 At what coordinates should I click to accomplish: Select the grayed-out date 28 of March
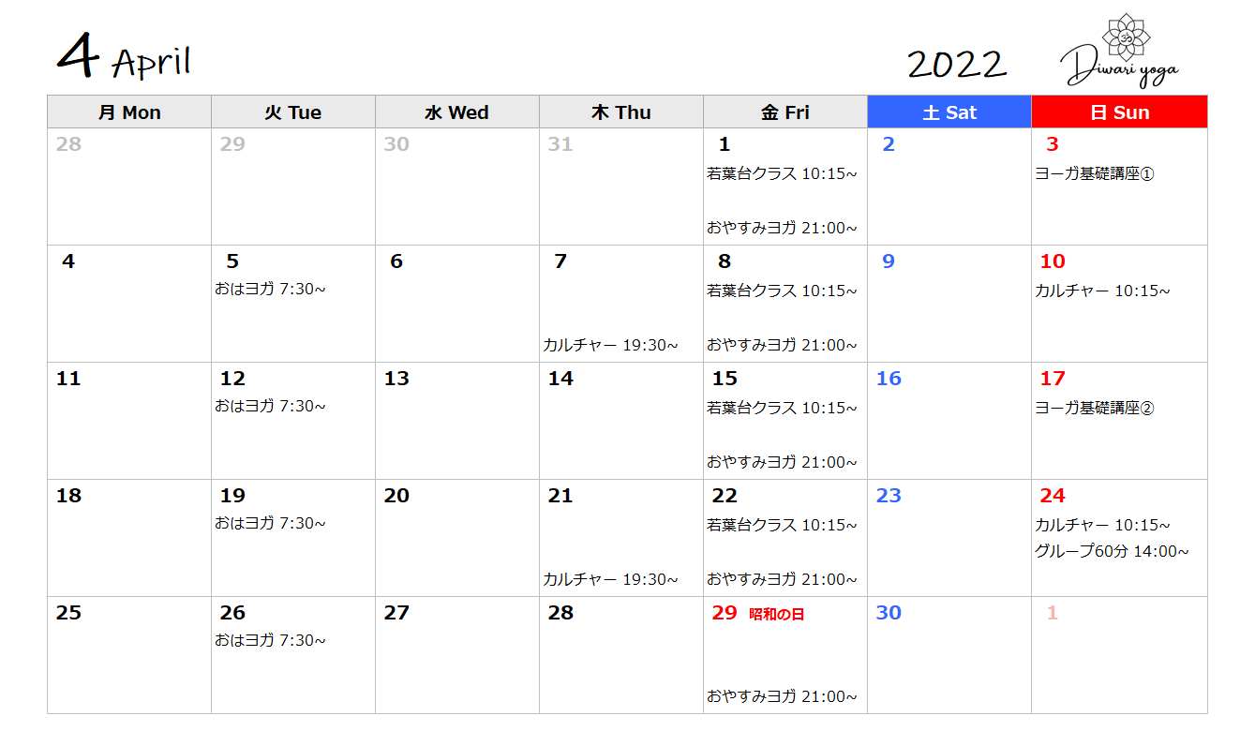pos(68,144)
